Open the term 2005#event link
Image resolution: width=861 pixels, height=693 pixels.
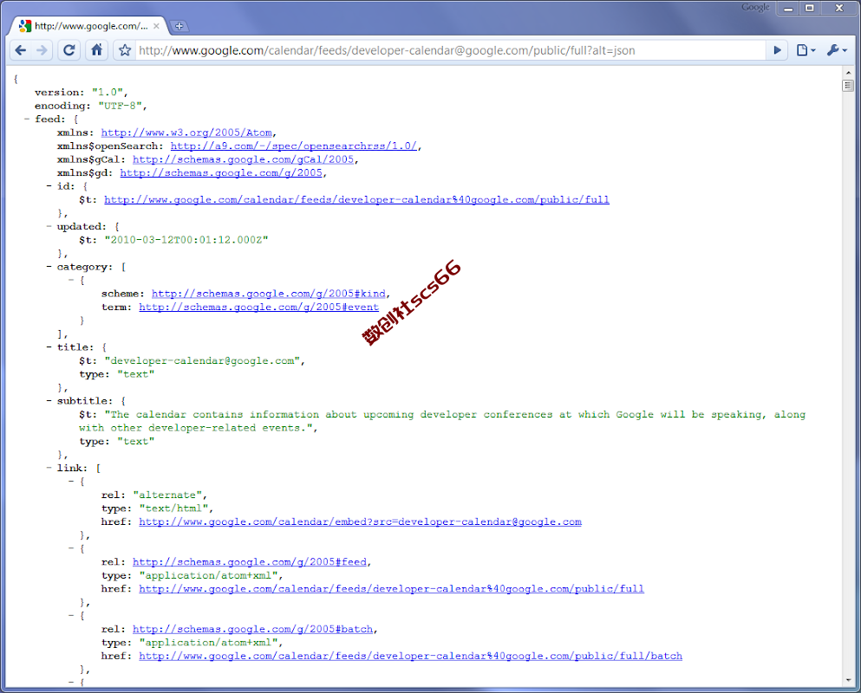pyautogui.click(x=258, y=308)
